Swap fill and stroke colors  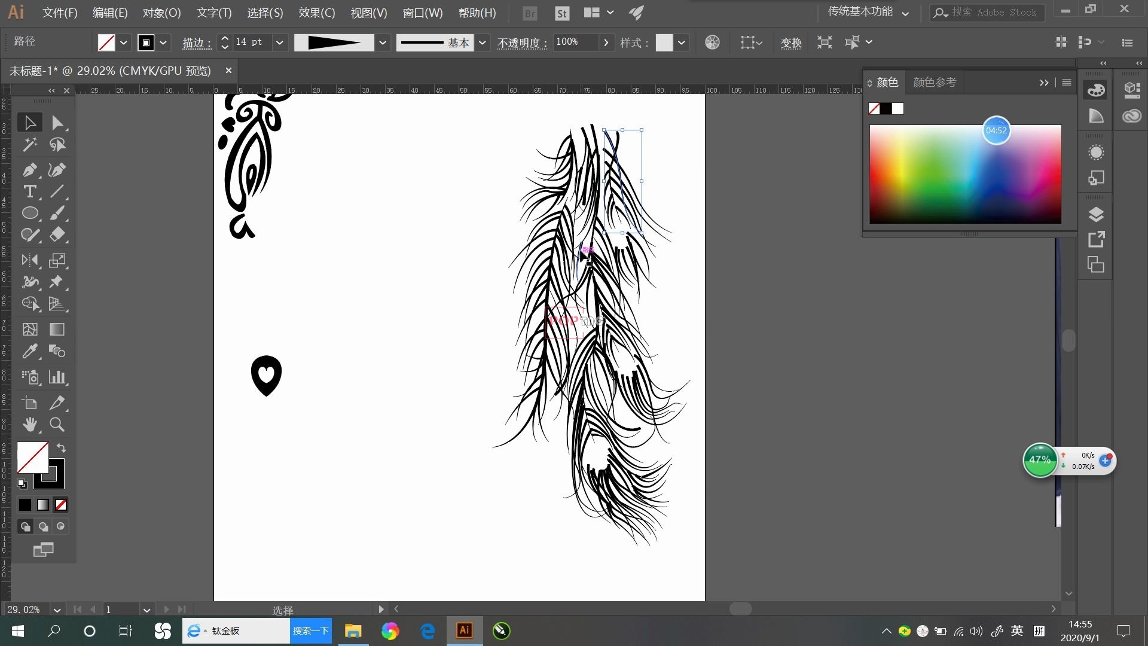[61, 448]
